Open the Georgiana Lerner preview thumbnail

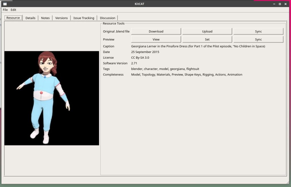51,98
